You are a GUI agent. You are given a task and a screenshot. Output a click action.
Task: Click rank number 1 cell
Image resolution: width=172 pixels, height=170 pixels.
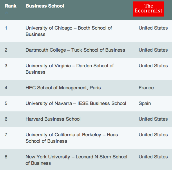[x=6, y=28]
